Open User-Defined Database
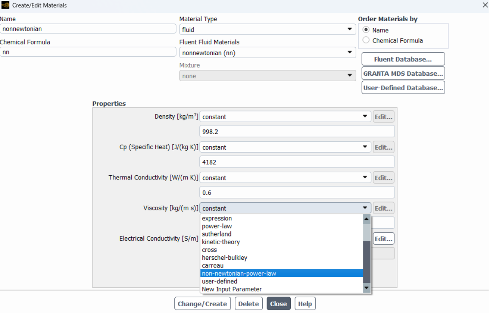Image resolution: width=489 pixels, height=313 pixels. click(403, 88)
